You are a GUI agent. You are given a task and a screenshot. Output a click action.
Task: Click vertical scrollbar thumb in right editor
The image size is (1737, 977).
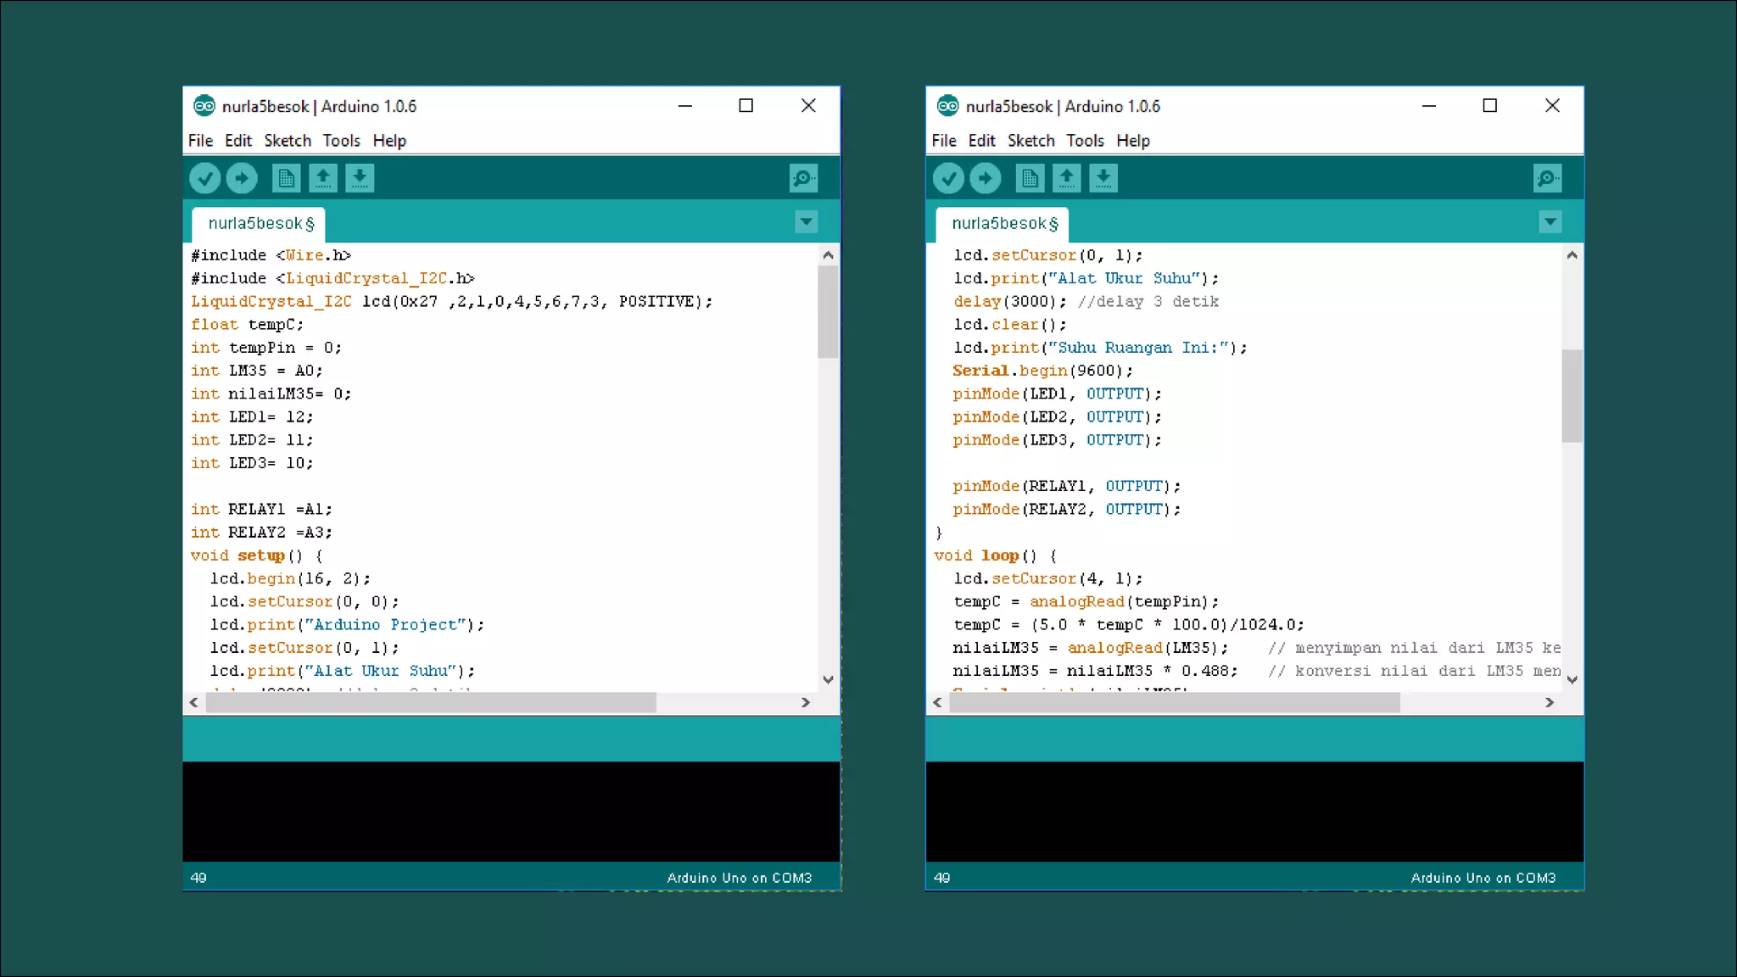tap(1572, 395)
